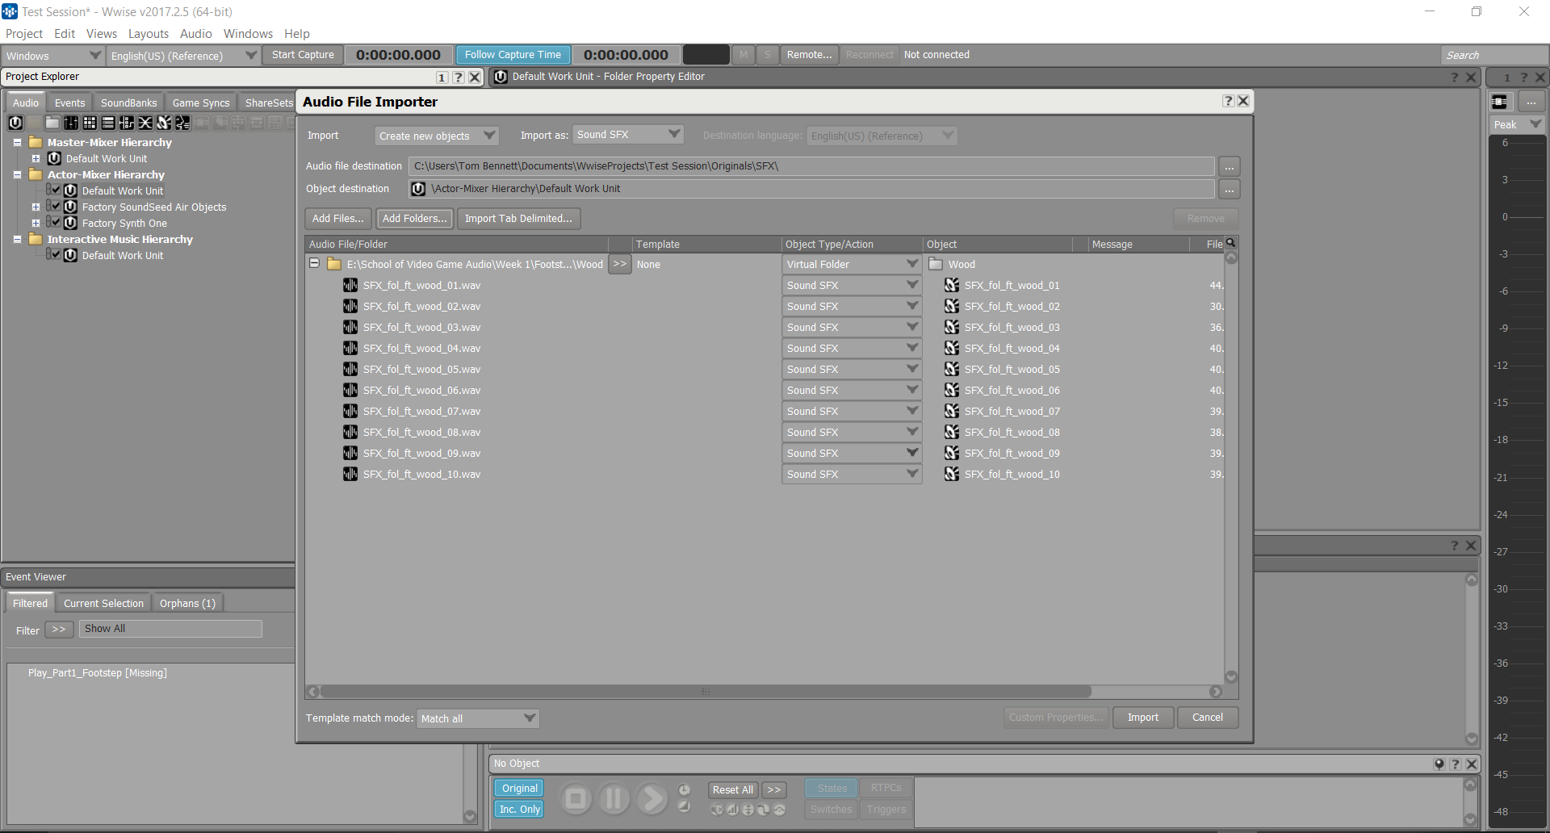
Task: Cancel the Audio File Importer dialog
Action: click(1207, 718)
